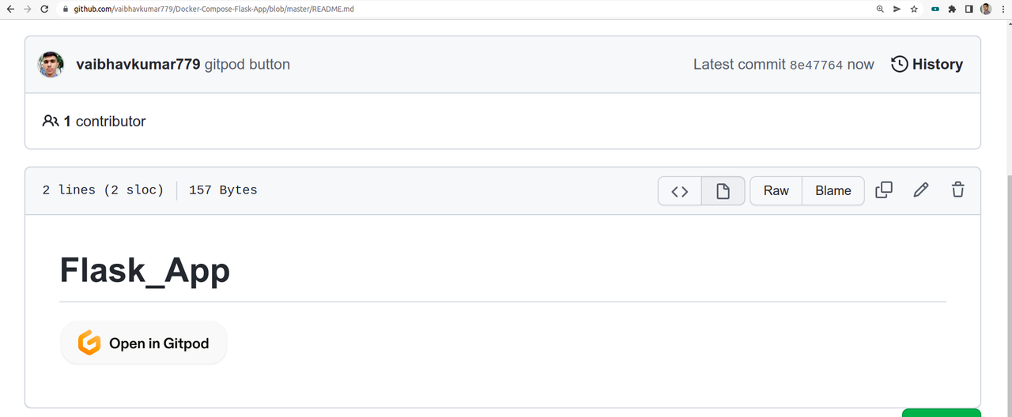Viewport: 1012px width, 417px height.
Task: View file History
Action: point(927,65)
